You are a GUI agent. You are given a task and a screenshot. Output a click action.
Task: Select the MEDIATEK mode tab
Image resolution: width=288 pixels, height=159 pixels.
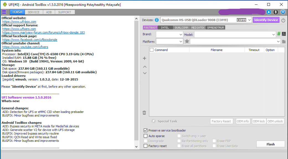tap(198, 27)
